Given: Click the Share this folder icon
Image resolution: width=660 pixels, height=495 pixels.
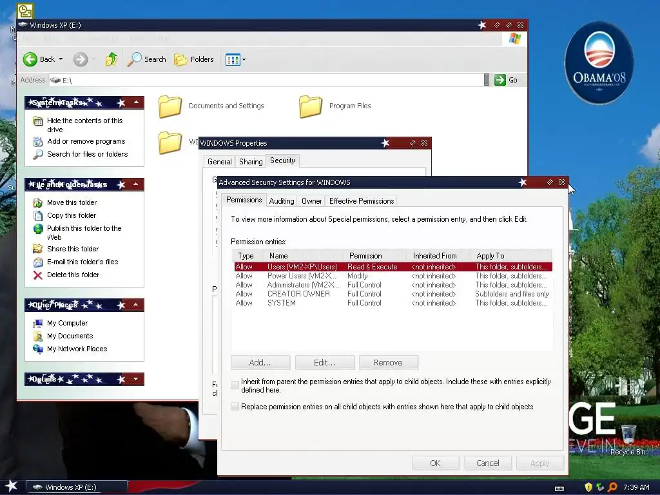Looking at the screenshot, I should click(x=38, y=249).
